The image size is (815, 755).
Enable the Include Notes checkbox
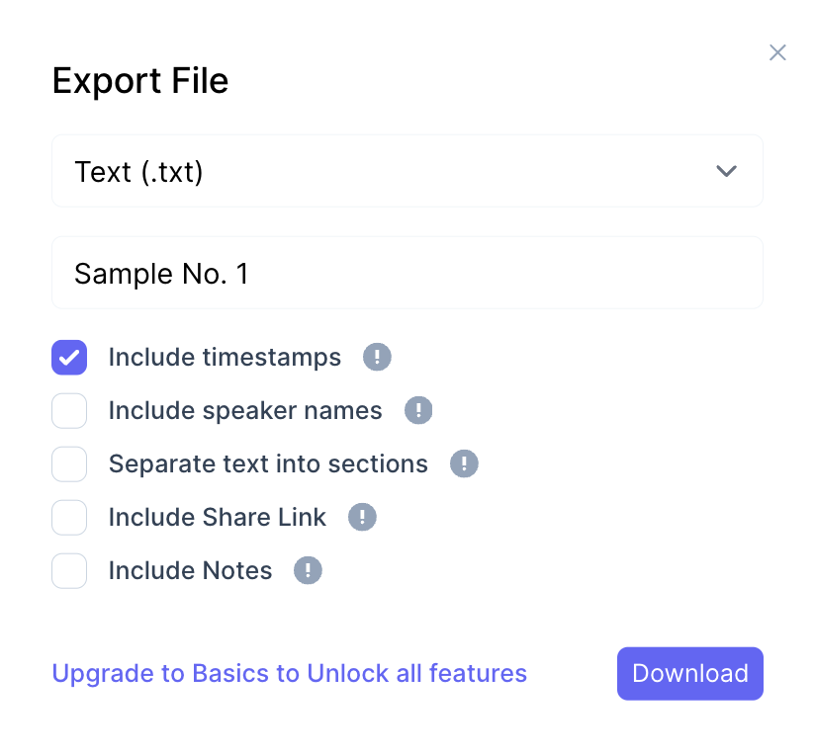coord(69,571)
